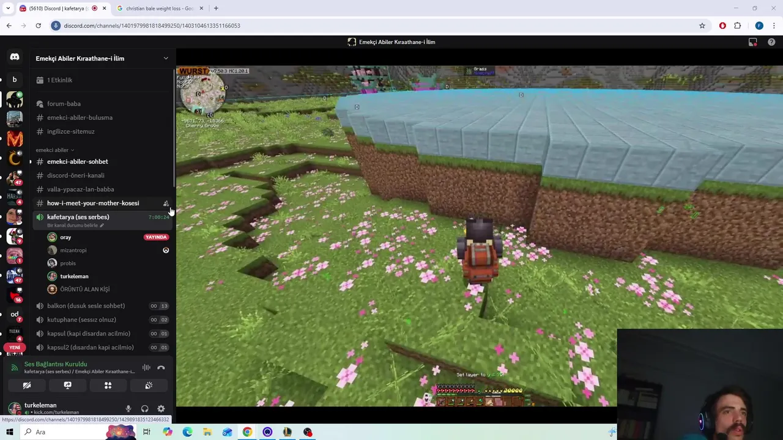Open the red extension icon in toolbar

coord(722,26)
